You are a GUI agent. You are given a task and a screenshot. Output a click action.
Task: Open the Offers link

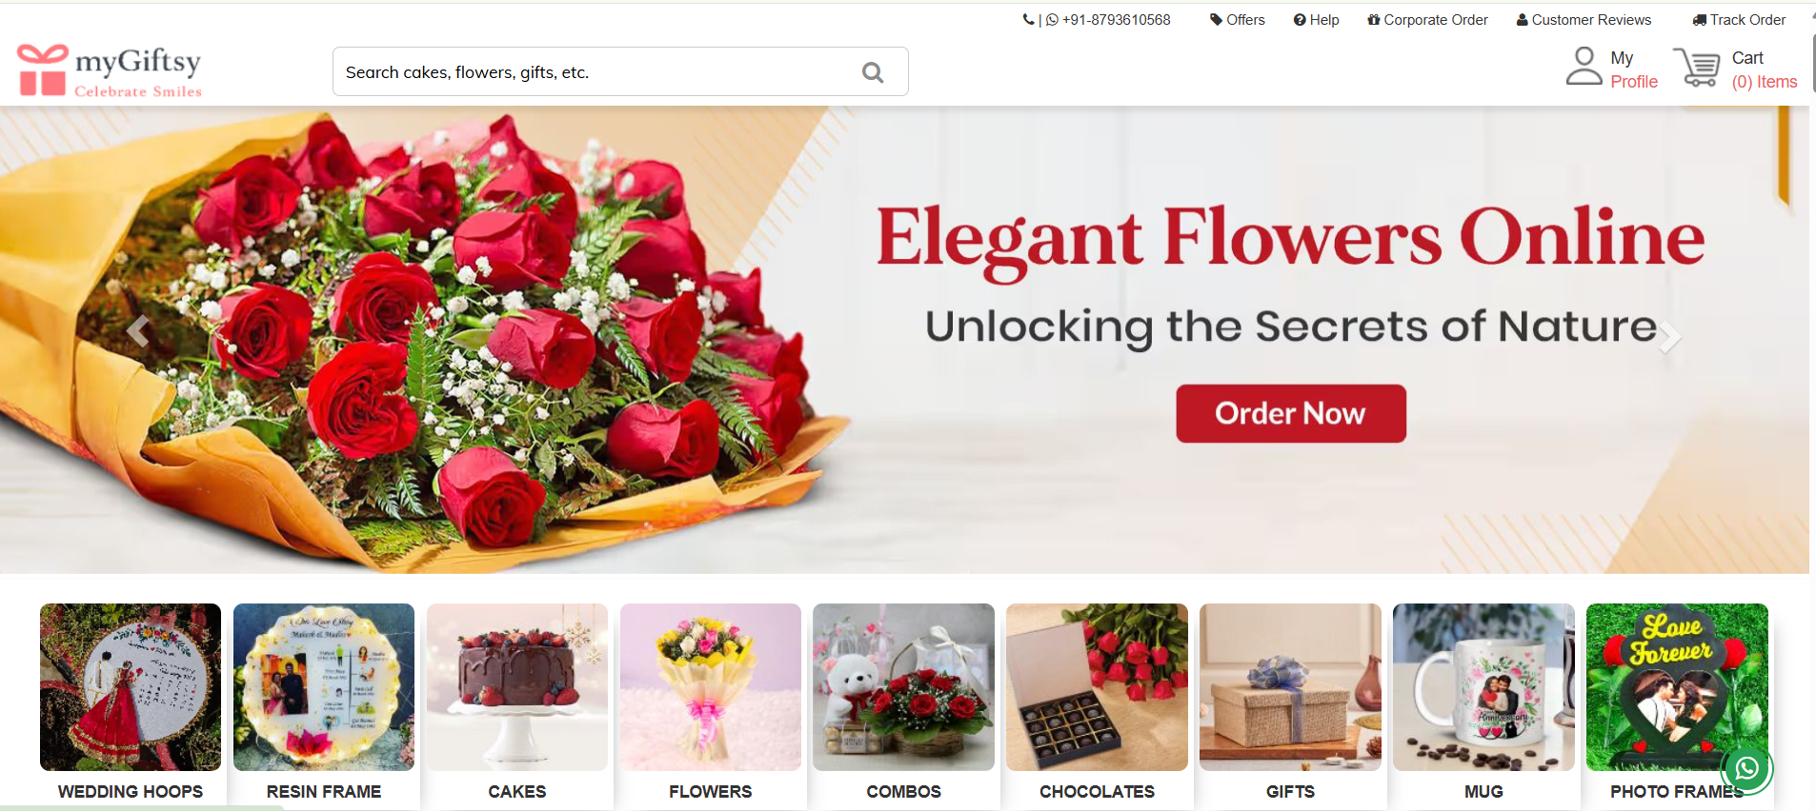pos(1238,20)
